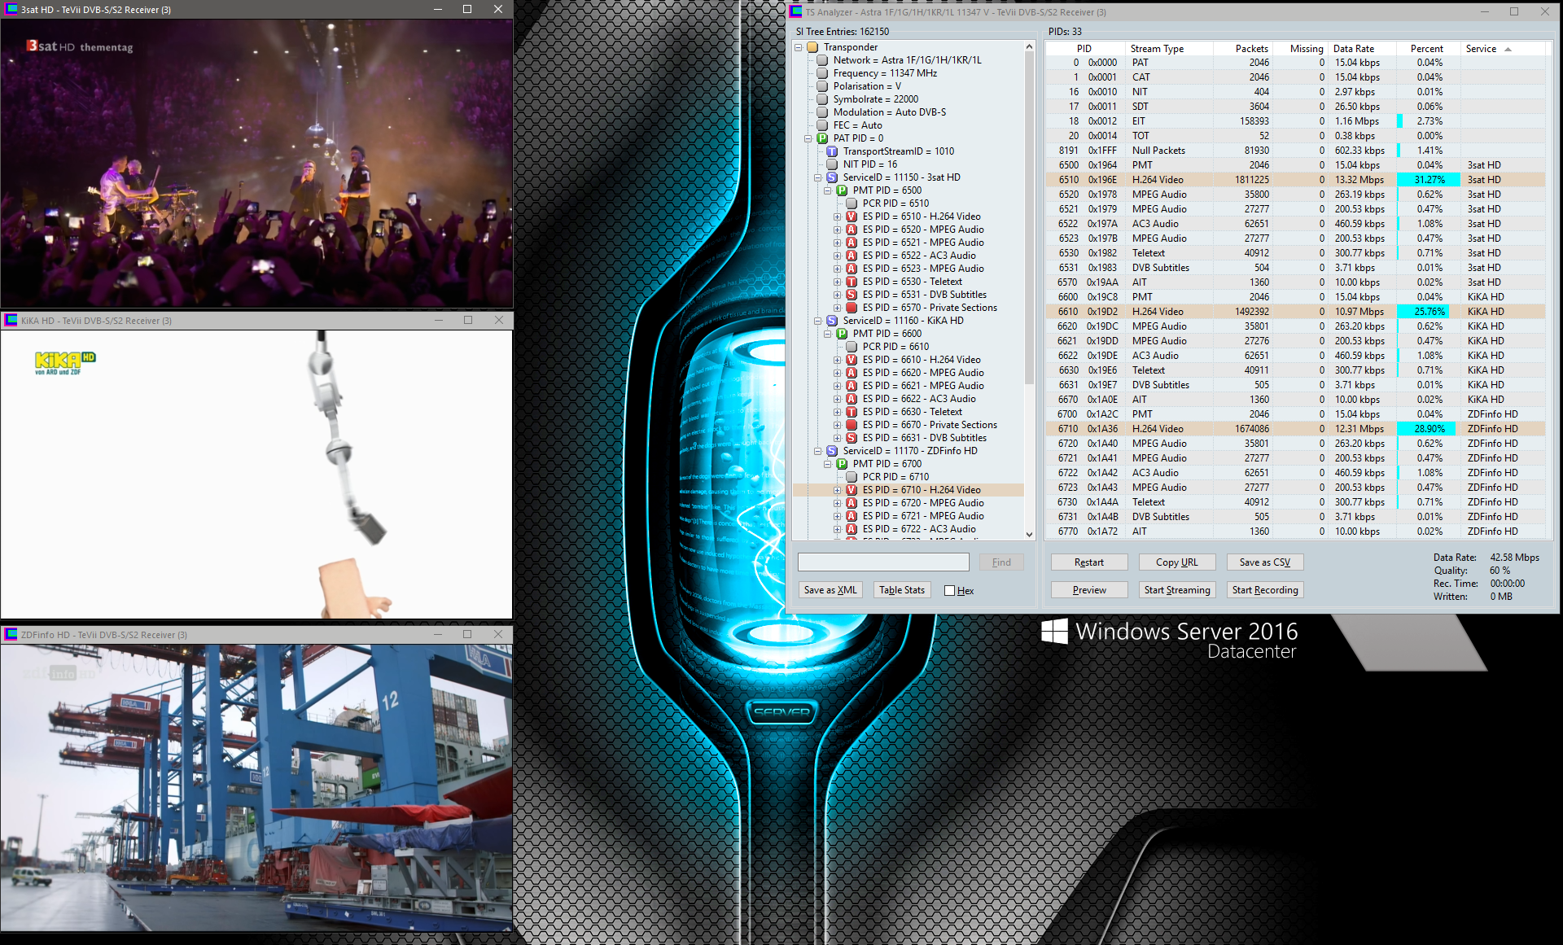
Task: Click the S icon of ServiceID 11150 - 3sat HD
Action: [832, 177]
